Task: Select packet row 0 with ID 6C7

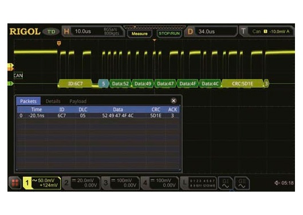Action: (99, 116)
